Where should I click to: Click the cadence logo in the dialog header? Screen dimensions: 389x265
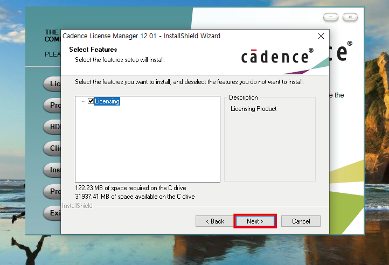tap(277, 56)
